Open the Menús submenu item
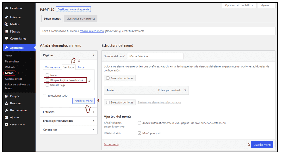The width and height of the screenshot is (281, 154). click(9, 73)
